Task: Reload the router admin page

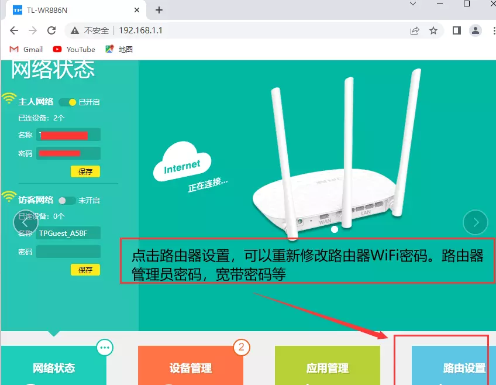Action: point(51,30)
